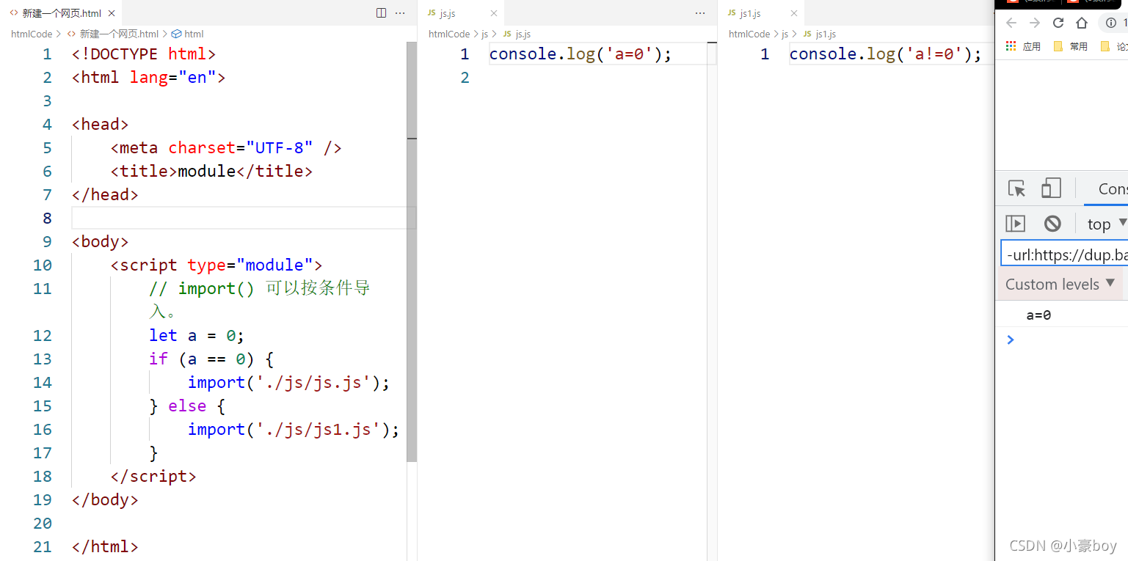Open more actions menu of js.js editor pane
This screenshot has height=561, width=1128.
pyautogui.click(x=700, y=13)
